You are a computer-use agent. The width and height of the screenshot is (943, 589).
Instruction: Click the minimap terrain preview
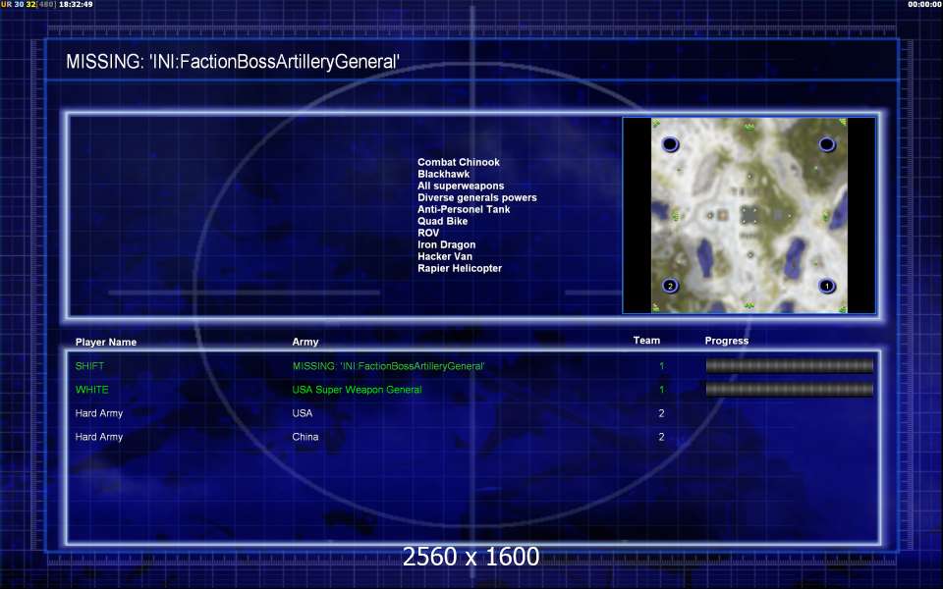(x=749, y=215)
